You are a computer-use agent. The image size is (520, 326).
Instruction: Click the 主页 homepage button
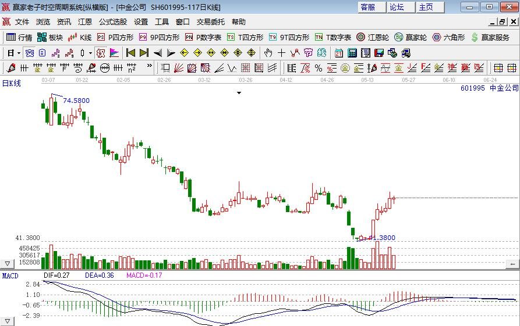430,8
